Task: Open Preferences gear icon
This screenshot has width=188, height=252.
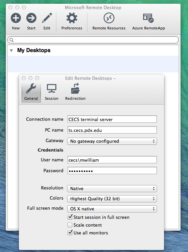Action: point(72,18)
